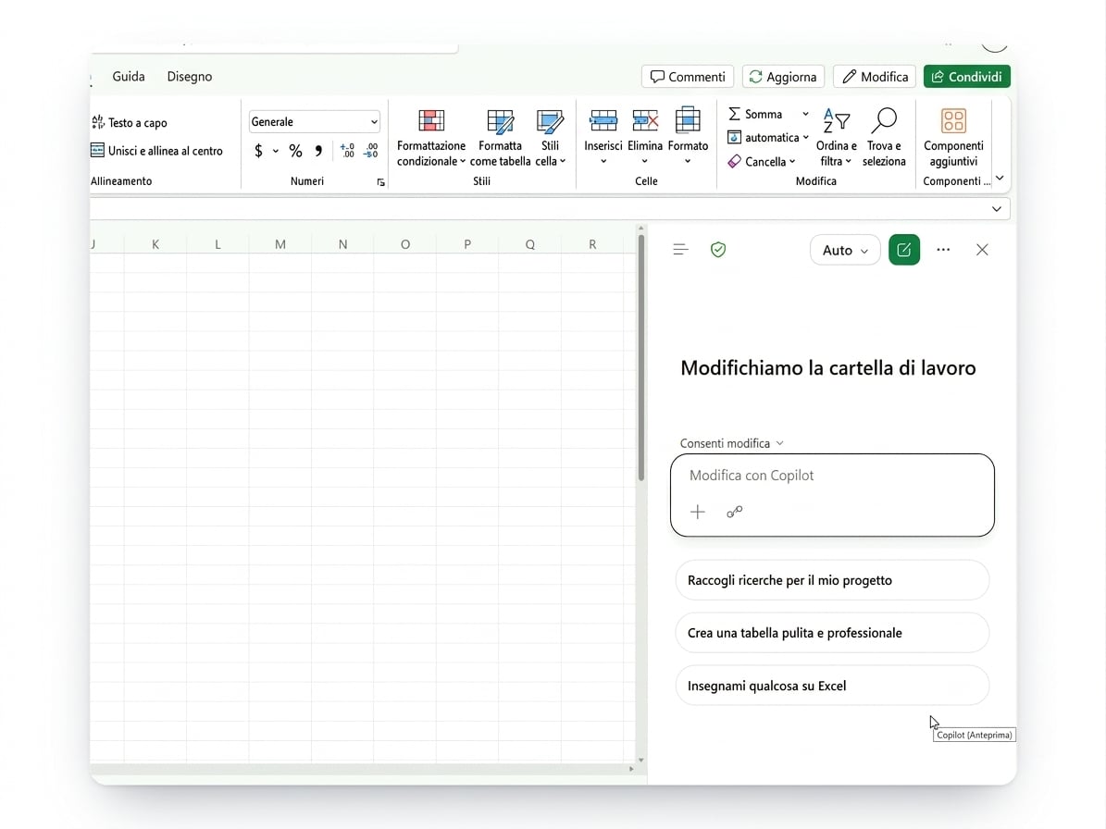This screenshot has width=1106, height=829.
Task: Open Copilot more options ellipsis
Action: (x=943, y=250)
